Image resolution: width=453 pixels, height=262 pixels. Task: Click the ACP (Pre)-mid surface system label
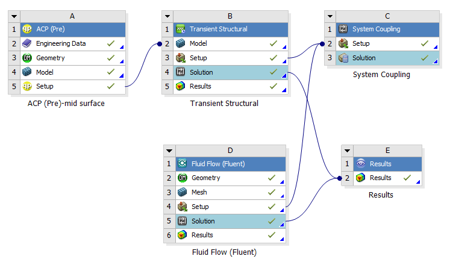pos(66,104)
